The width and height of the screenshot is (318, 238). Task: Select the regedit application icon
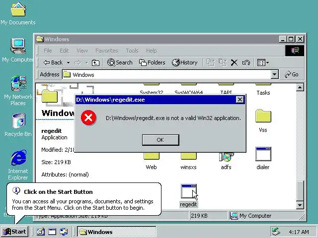189,195
